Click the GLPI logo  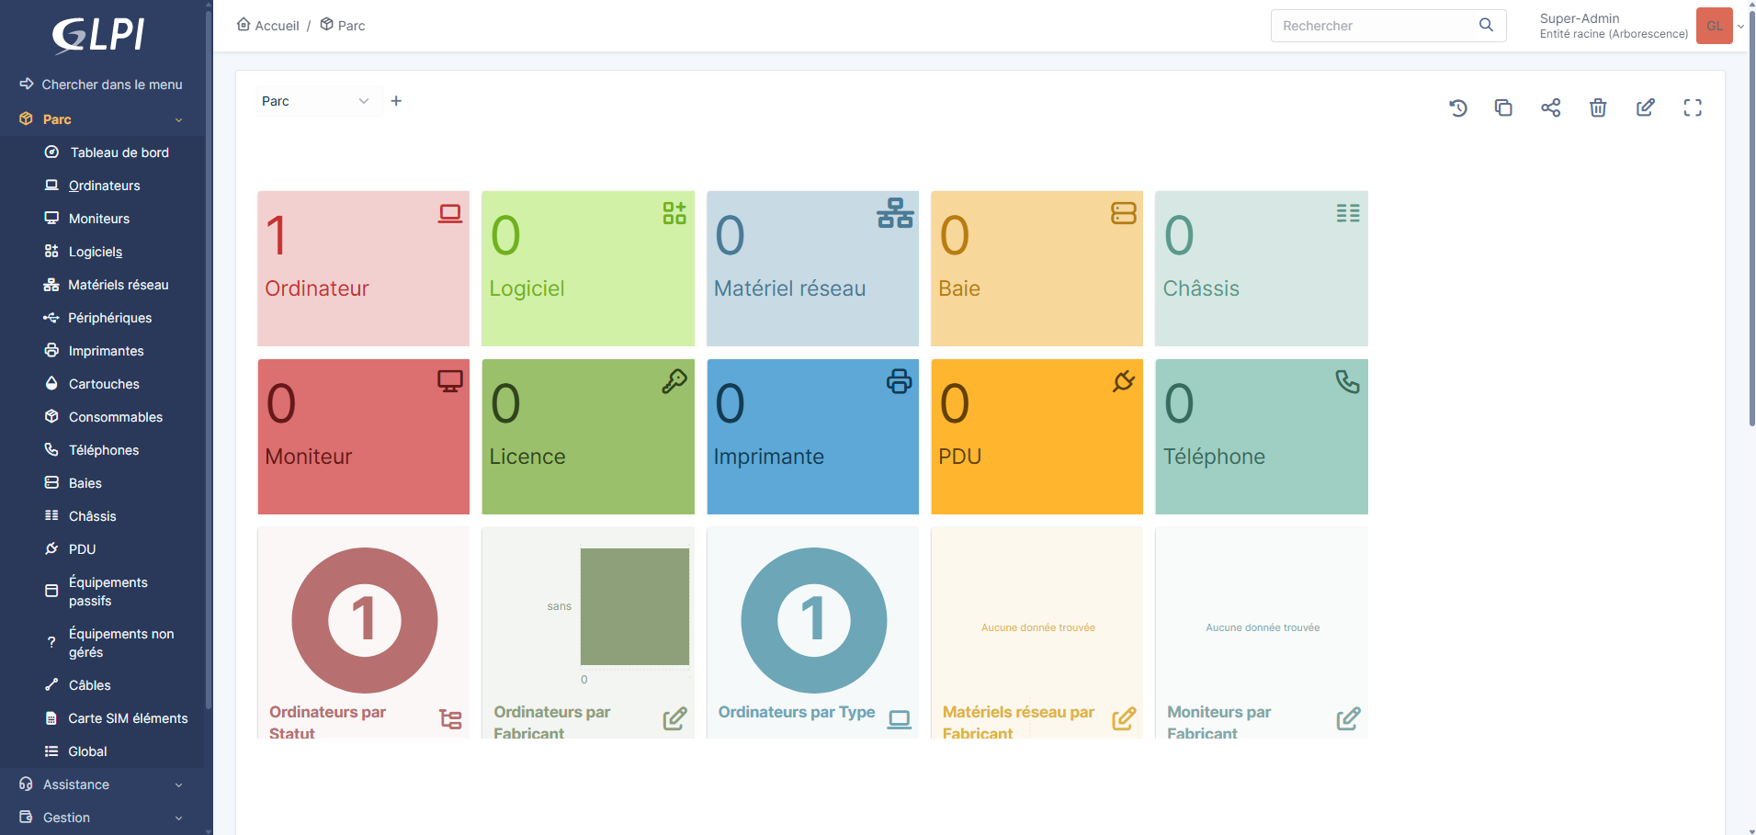pos(99,35)
